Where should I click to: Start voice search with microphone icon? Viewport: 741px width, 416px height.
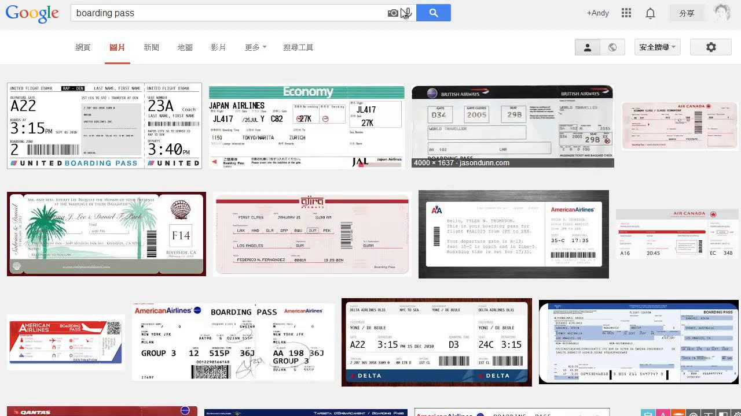tap(408, 13)
